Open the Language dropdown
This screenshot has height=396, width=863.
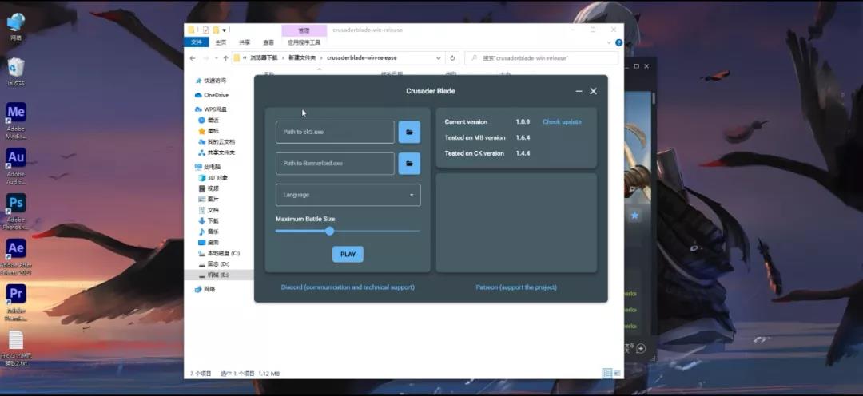348,195
